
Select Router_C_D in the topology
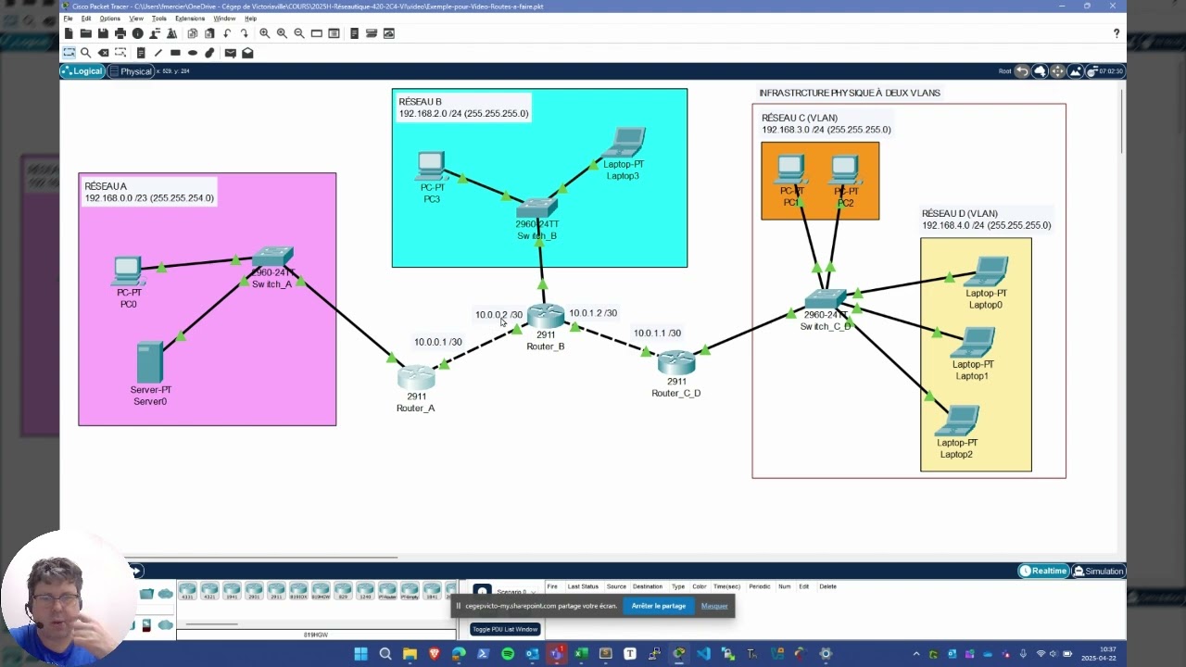coord(676,362)
